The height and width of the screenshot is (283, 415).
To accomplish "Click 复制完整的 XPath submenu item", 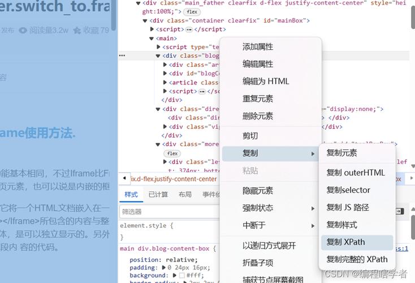I will pyautogui.click(x=357, y=259).
